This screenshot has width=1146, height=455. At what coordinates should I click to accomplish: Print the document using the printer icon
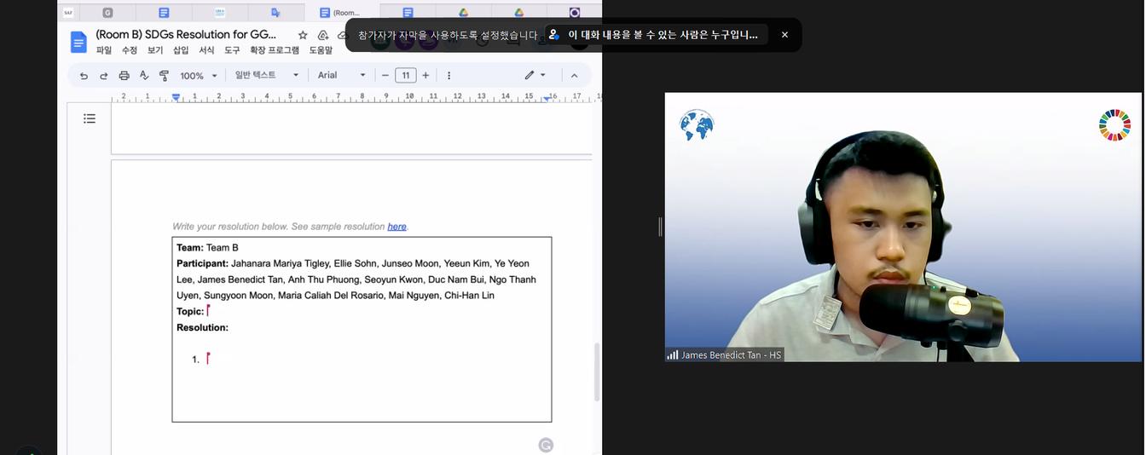coord(124,76)
